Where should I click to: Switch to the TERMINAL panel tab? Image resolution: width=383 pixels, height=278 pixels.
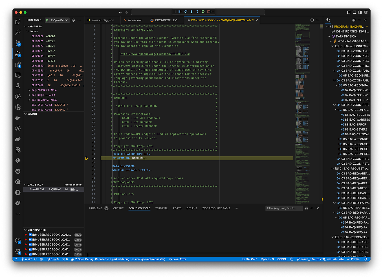pos(161,208)
